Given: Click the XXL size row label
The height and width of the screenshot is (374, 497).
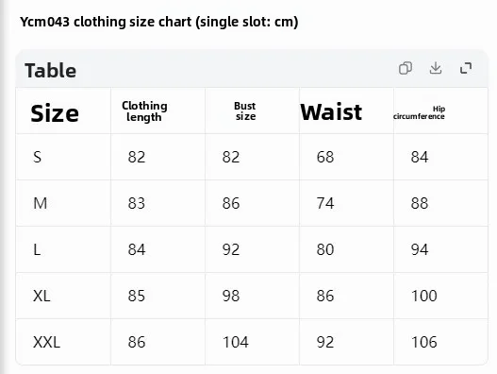Looking at the screenshot, I should click(x=46, y=342).
